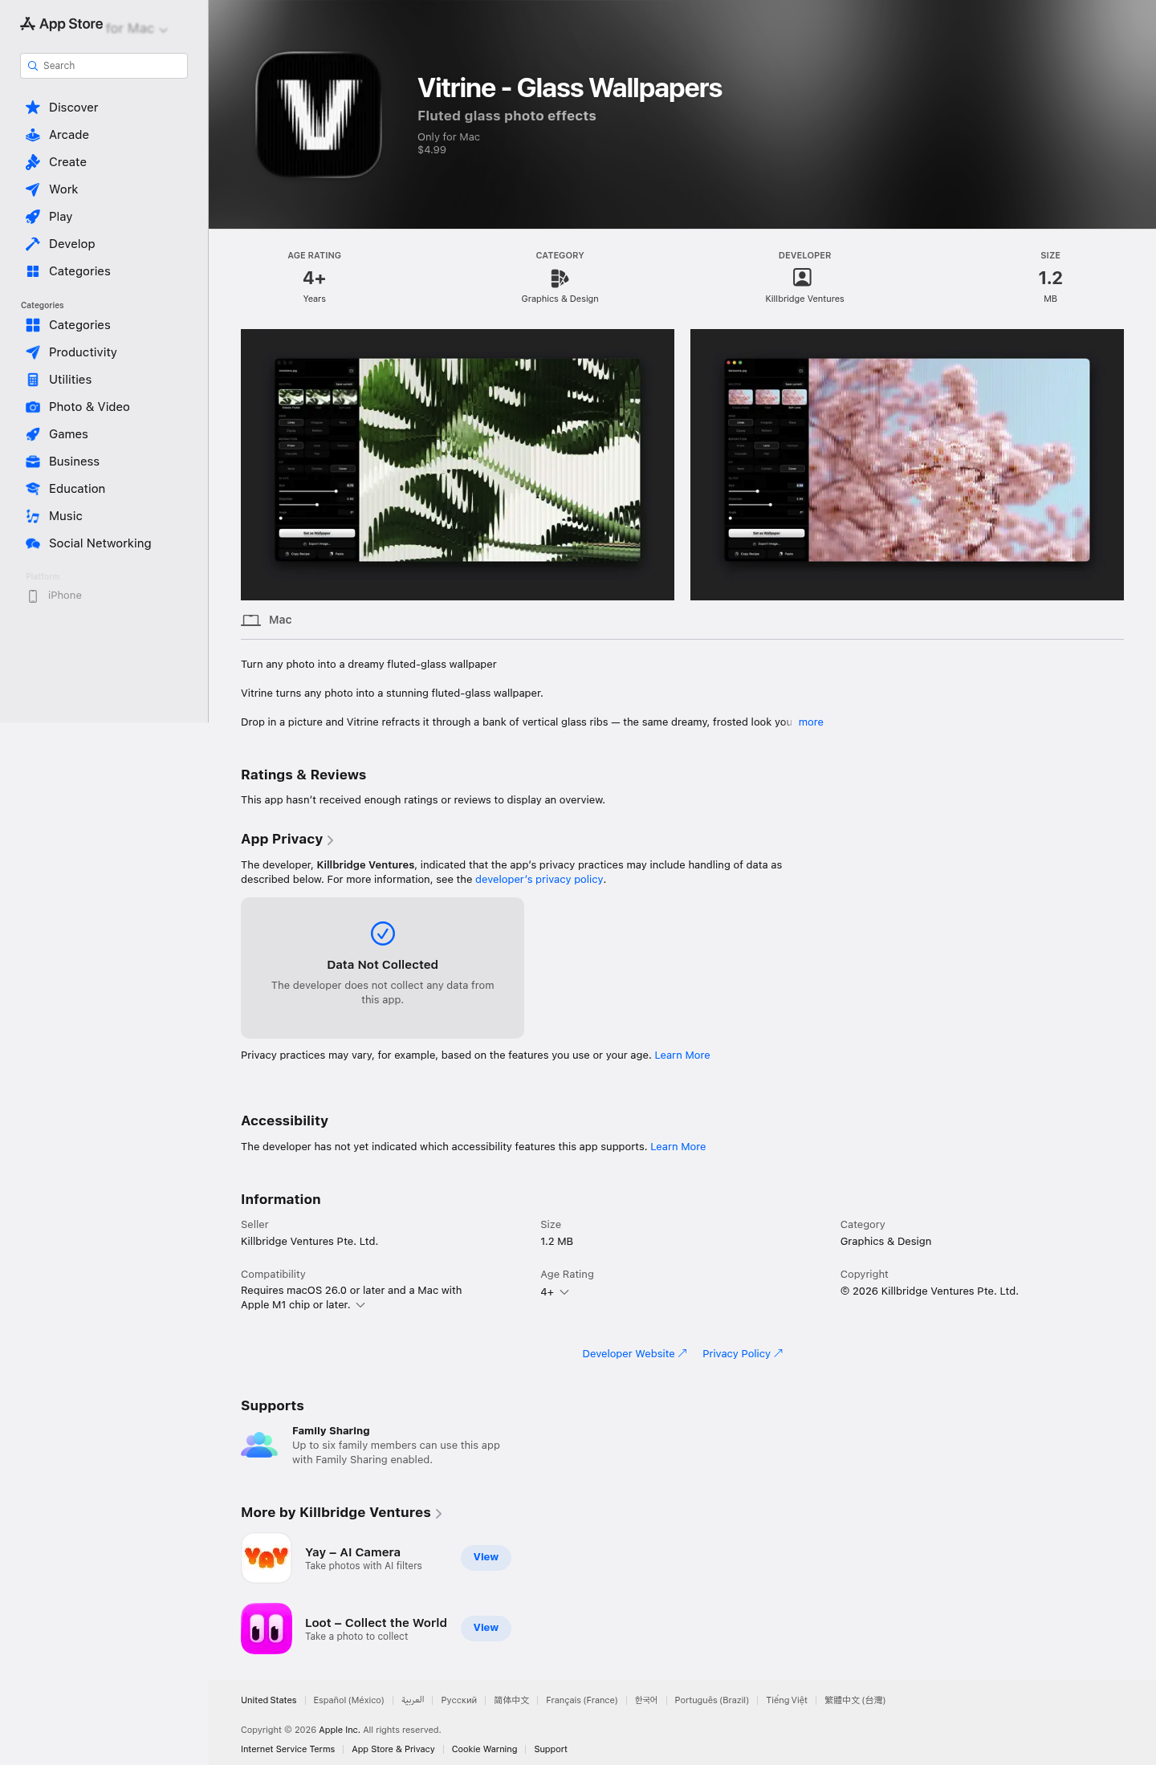The width and height of the screenshot is (1156, 1765).
Task: Select the Photo & Video camera icon
Action: tap(33, 407)
